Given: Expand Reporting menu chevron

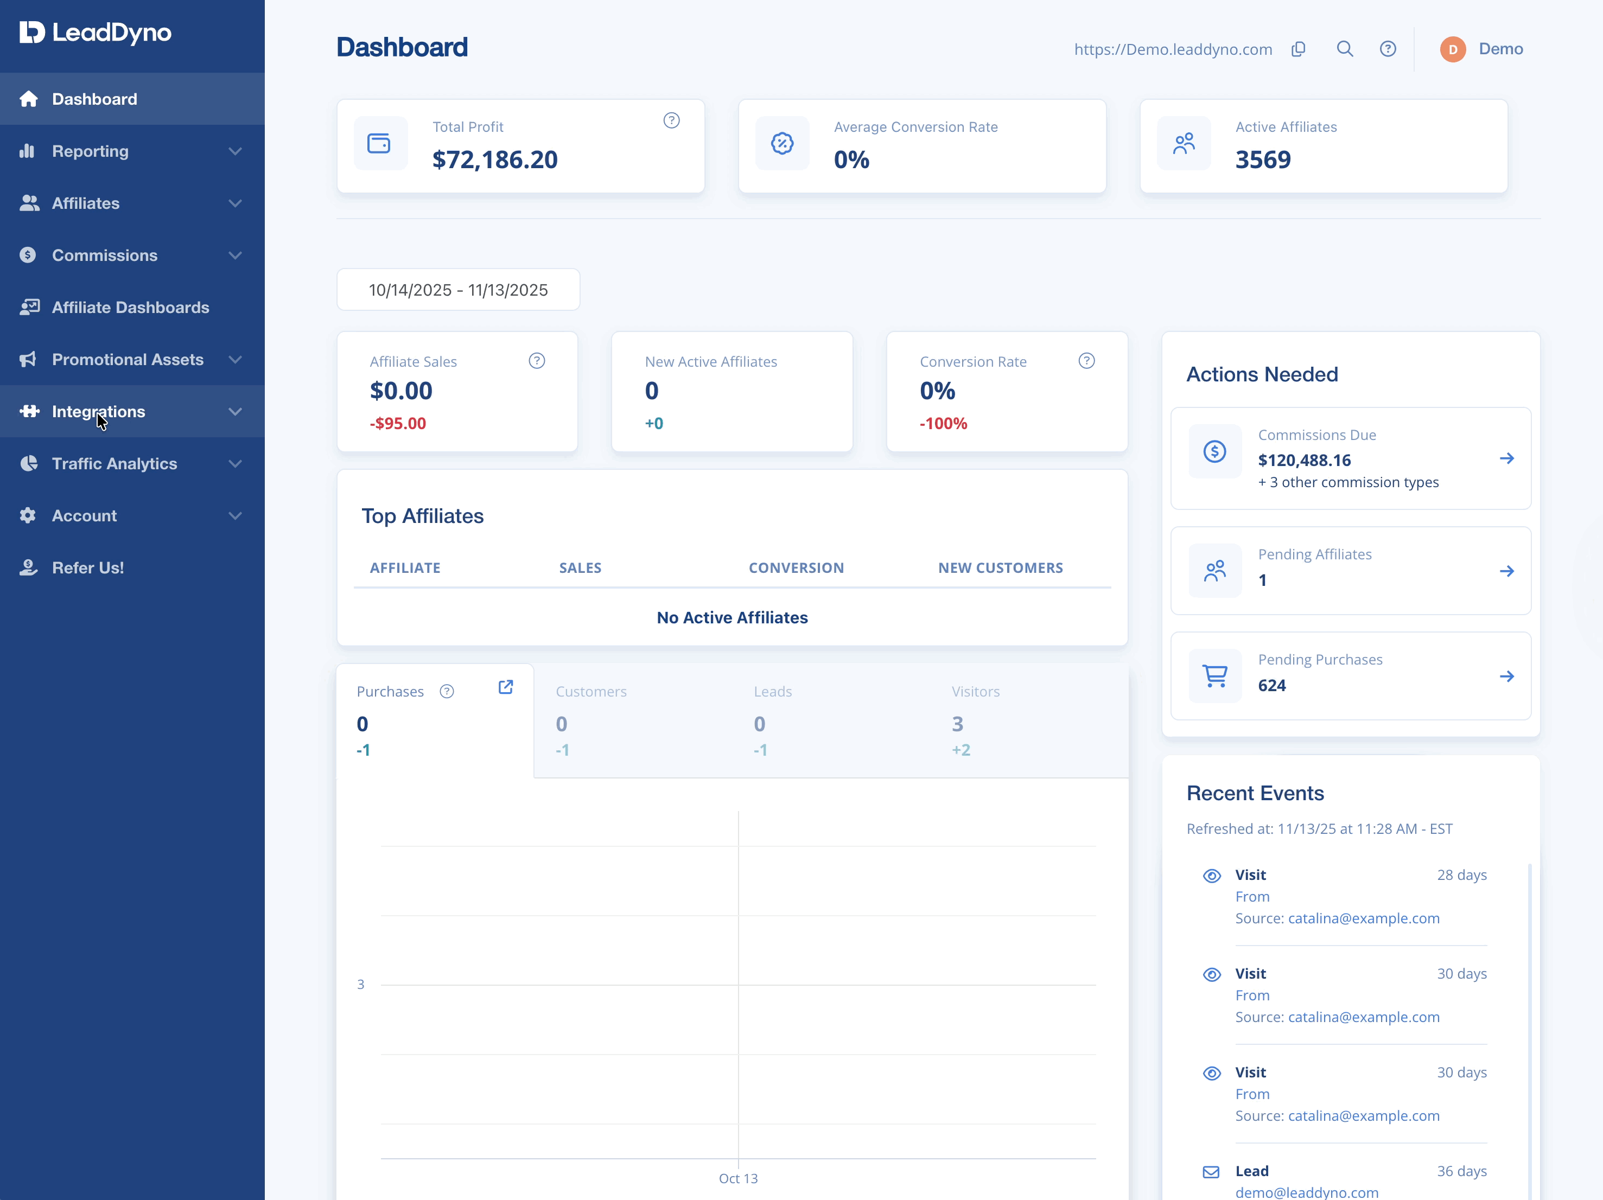Looking at the screenshot, I should pos(235,151).
